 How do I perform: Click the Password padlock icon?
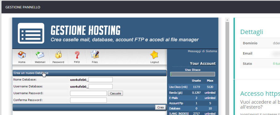coord(58,54)
